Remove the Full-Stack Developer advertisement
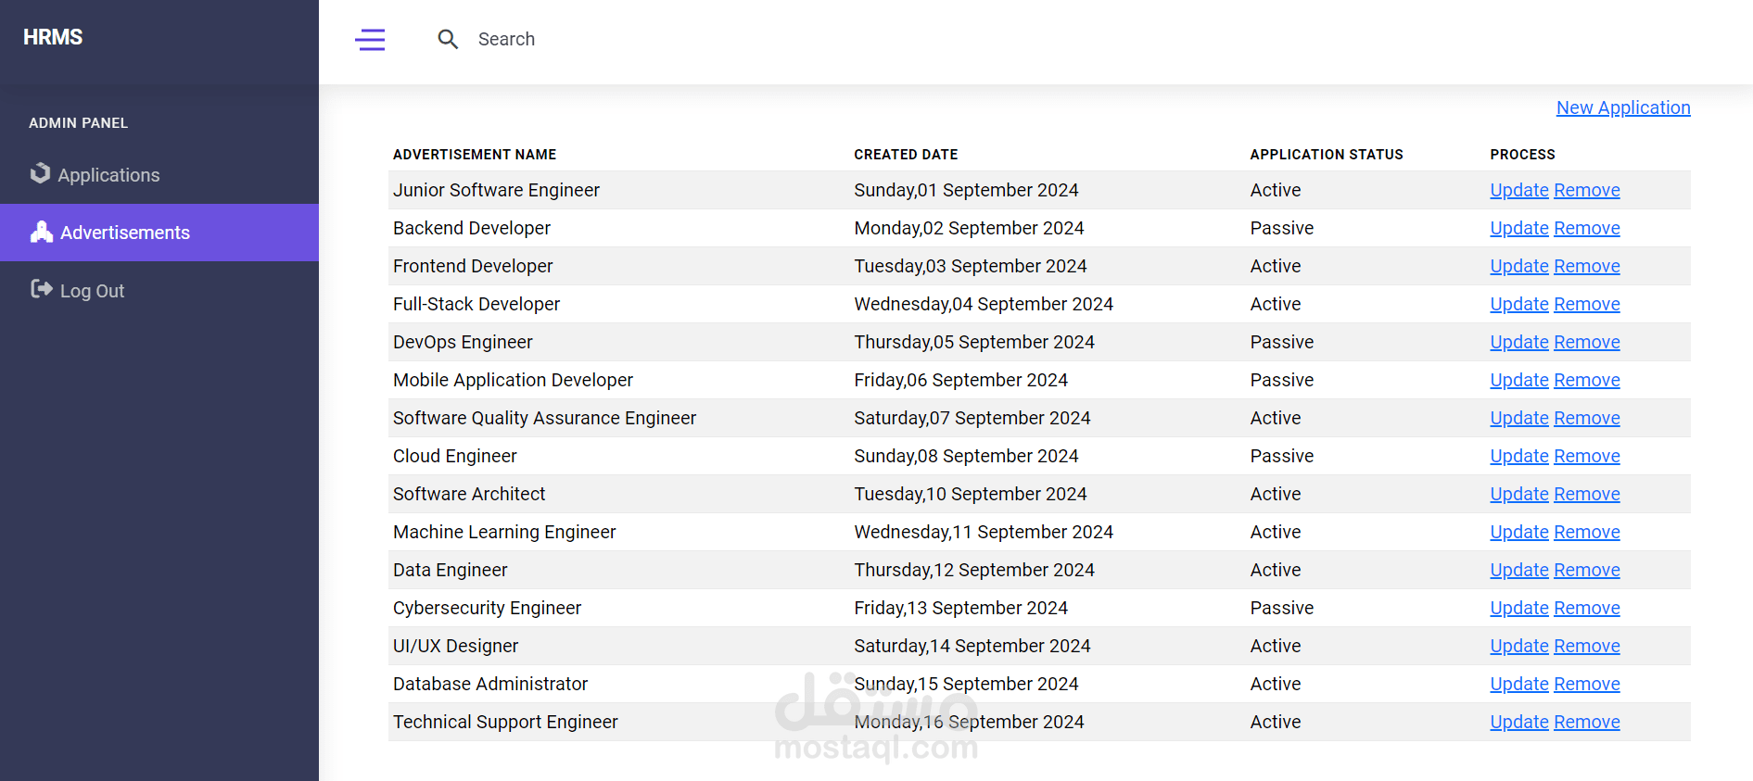The width and height of the screenshot is (1753, 781). [x=1587, y=304]
